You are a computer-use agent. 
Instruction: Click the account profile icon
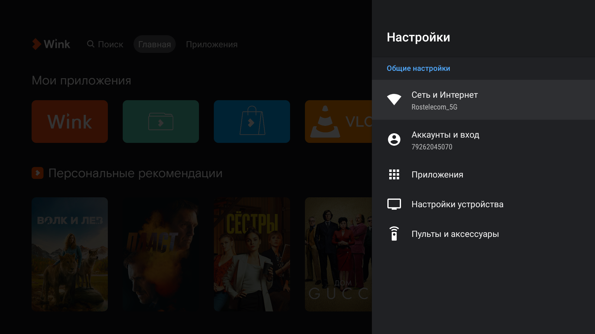pyautogui.click(x=394, y=139)
